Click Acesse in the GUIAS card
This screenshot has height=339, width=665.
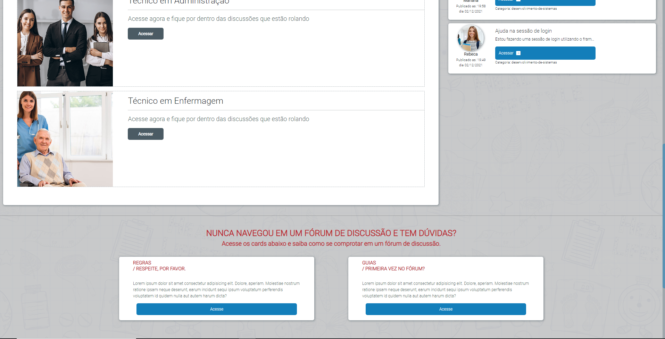446,309
